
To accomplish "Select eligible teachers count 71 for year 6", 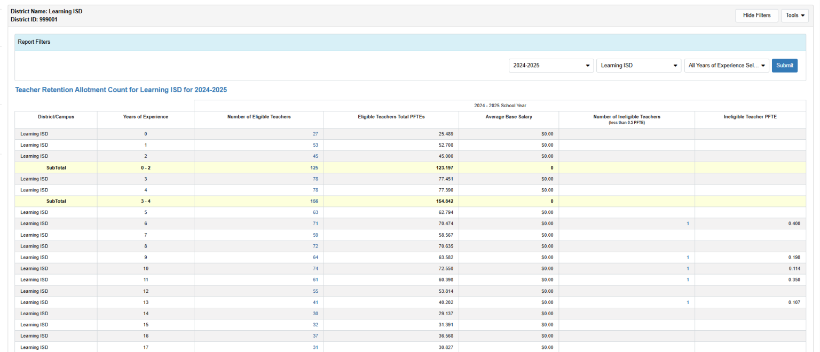I will point(315,223).
